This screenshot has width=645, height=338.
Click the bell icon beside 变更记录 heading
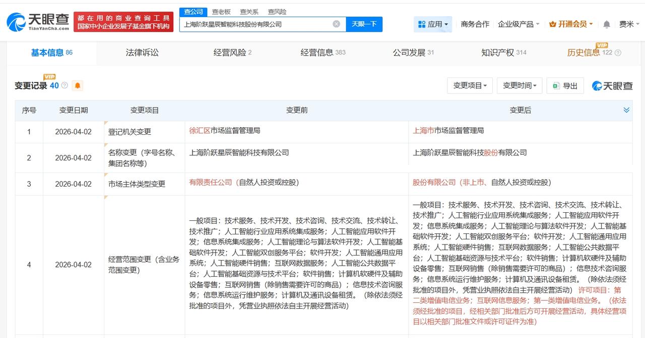coord(78,86)
